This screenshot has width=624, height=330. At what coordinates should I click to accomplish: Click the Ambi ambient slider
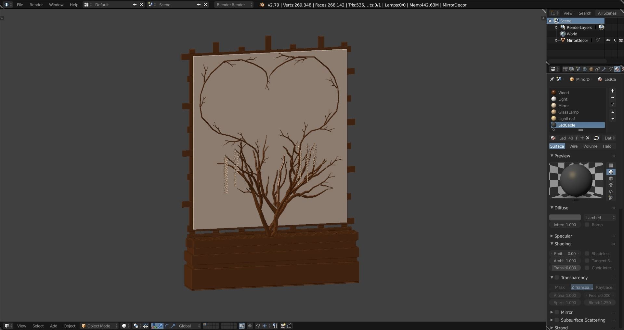(x=565, y=261)
